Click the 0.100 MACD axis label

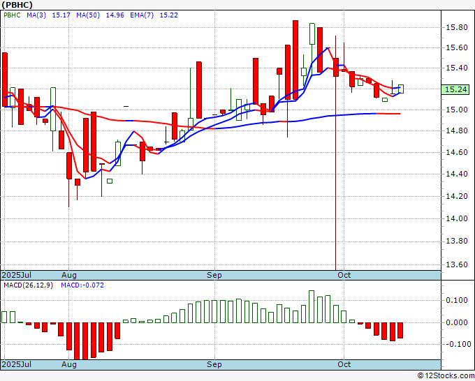(x=457, y=301)
